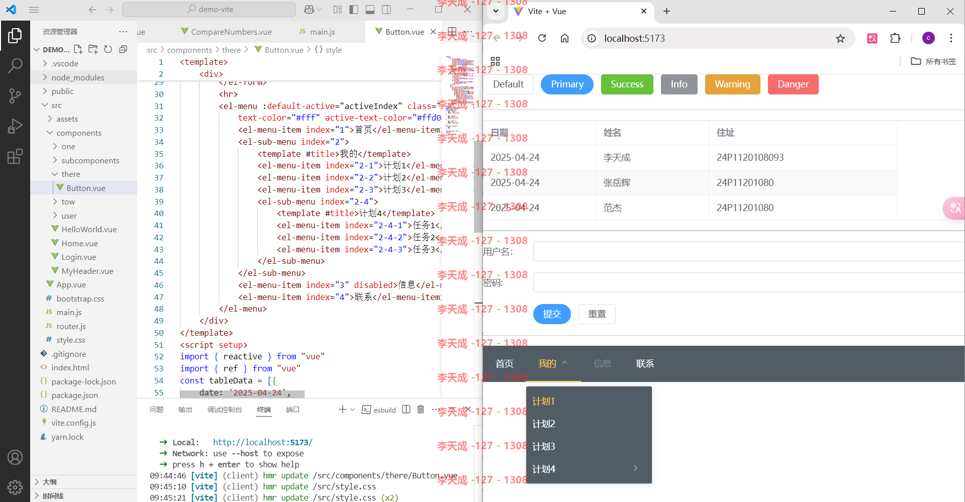Toggle the secondary side bar visibility

387,10
